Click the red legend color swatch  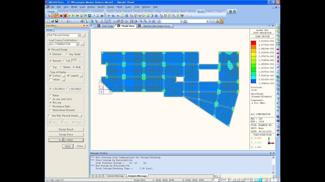(x=253, y=43)
